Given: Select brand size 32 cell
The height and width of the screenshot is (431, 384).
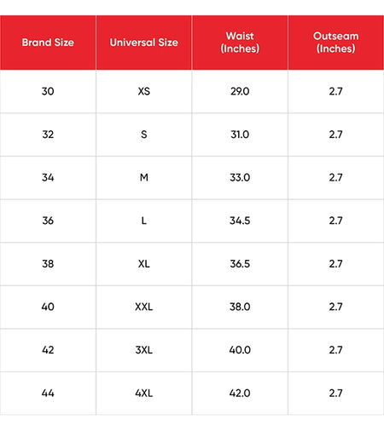Looking at the screenshot, I should [48, 135].
